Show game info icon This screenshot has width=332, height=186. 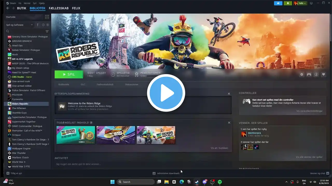tap(316, 74)
